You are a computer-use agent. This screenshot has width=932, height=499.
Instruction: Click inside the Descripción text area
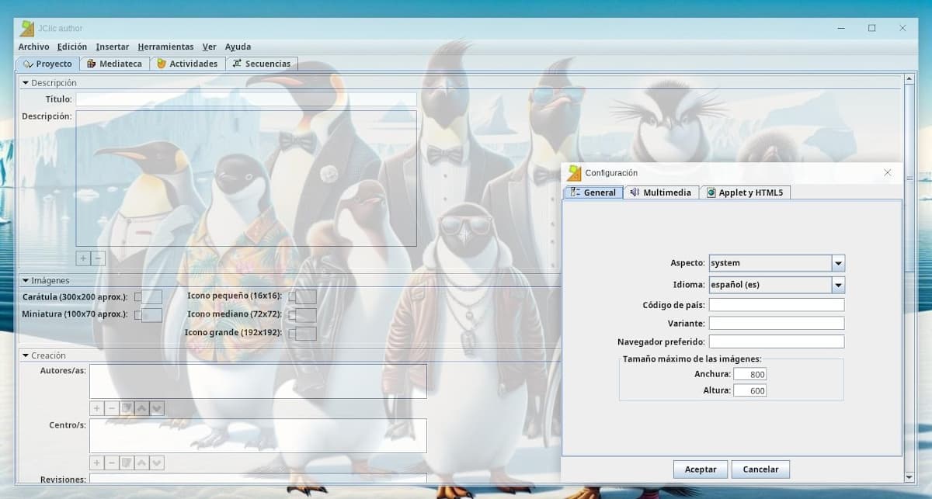[x=246, y=178]
